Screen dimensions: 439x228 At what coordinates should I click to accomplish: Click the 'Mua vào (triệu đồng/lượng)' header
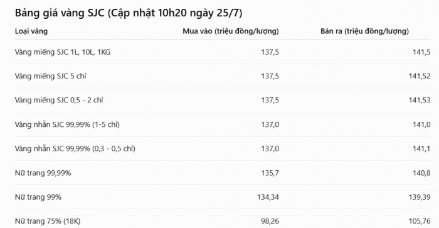(x=231, y=31)
